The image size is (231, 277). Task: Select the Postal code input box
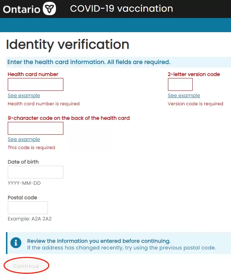click(x=27, y=208)
